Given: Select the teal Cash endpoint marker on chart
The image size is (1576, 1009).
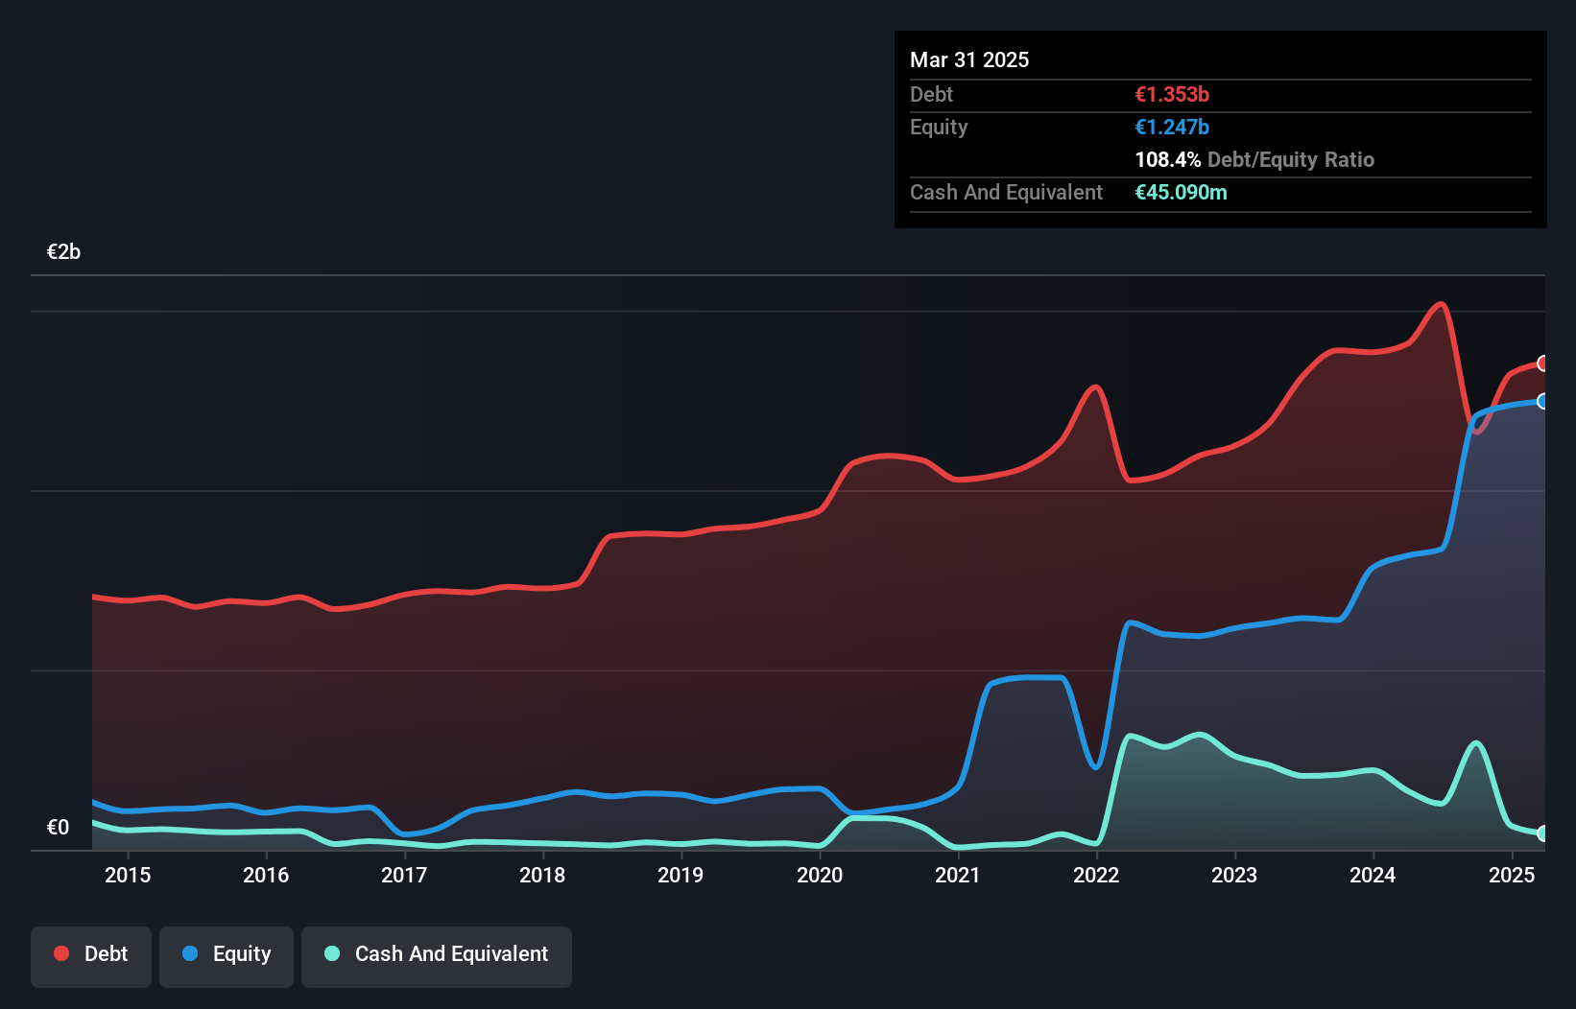Looking at the screenshot, I should tap(1542, 833).
